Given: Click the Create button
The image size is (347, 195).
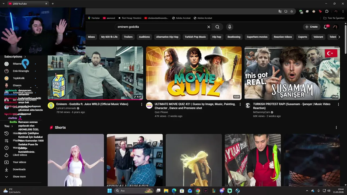Looking at the screenshot, I should [311, 27].
